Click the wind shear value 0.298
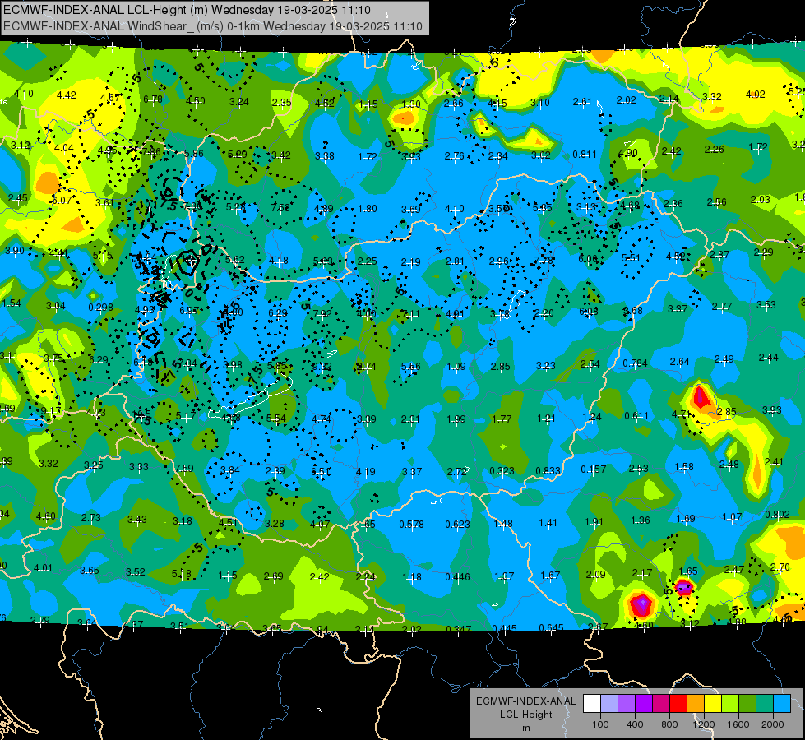 click(x=100, y=308)
